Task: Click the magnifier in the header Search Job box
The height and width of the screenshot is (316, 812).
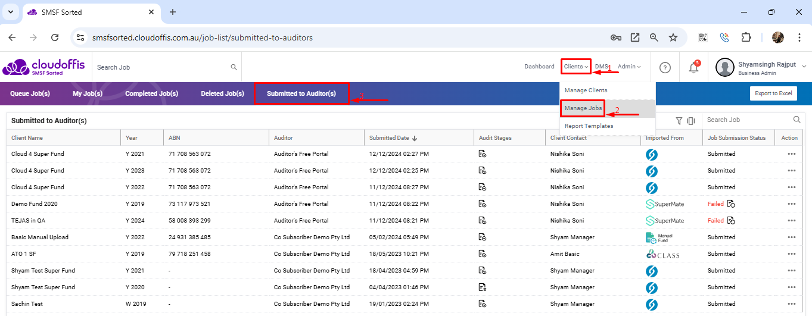Action: (234, 67)
